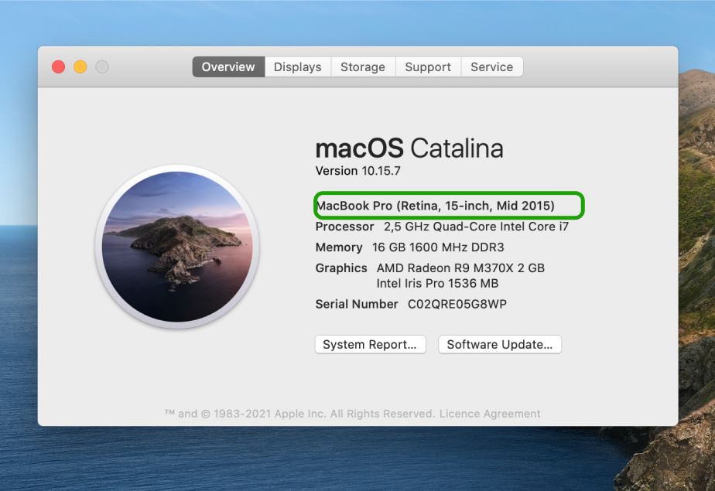
Task: Open the Displays tab
Action: pos(298,67)
